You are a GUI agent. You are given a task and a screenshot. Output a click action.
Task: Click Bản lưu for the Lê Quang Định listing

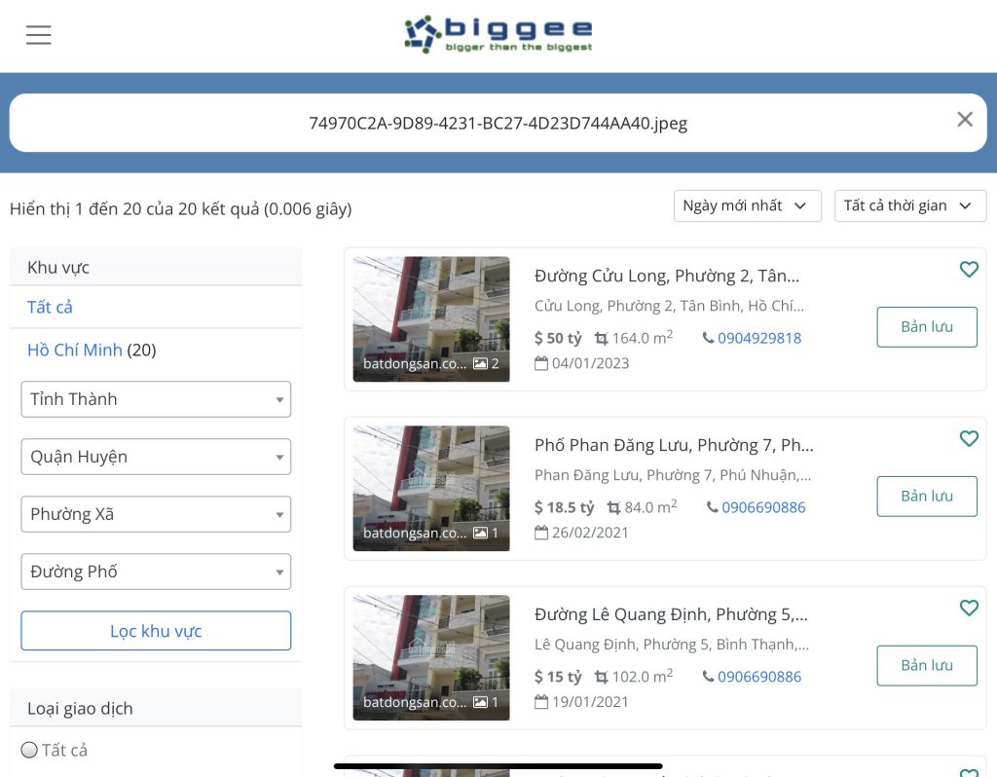click(926, 666)
